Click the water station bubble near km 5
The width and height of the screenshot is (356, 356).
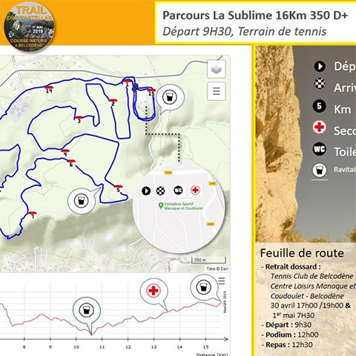[82, 200]
